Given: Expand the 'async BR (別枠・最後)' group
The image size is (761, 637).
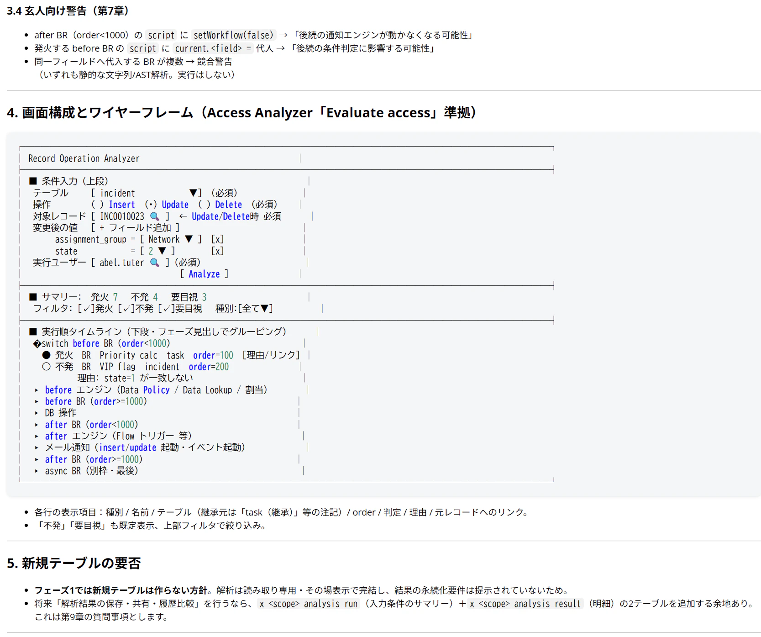Looking at the screenshot, I should pos(37,471).
